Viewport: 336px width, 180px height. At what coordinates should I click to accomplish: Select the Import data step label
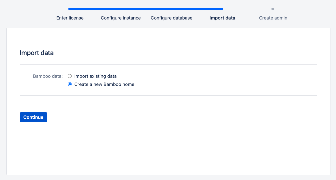[x=222, y=18]
